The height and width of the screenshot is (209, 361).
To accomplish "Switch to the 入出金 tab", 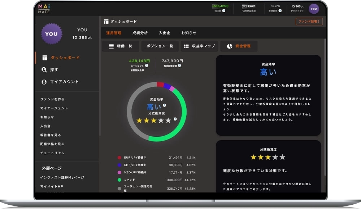I will pyautogui.click(x=164, y=33).
